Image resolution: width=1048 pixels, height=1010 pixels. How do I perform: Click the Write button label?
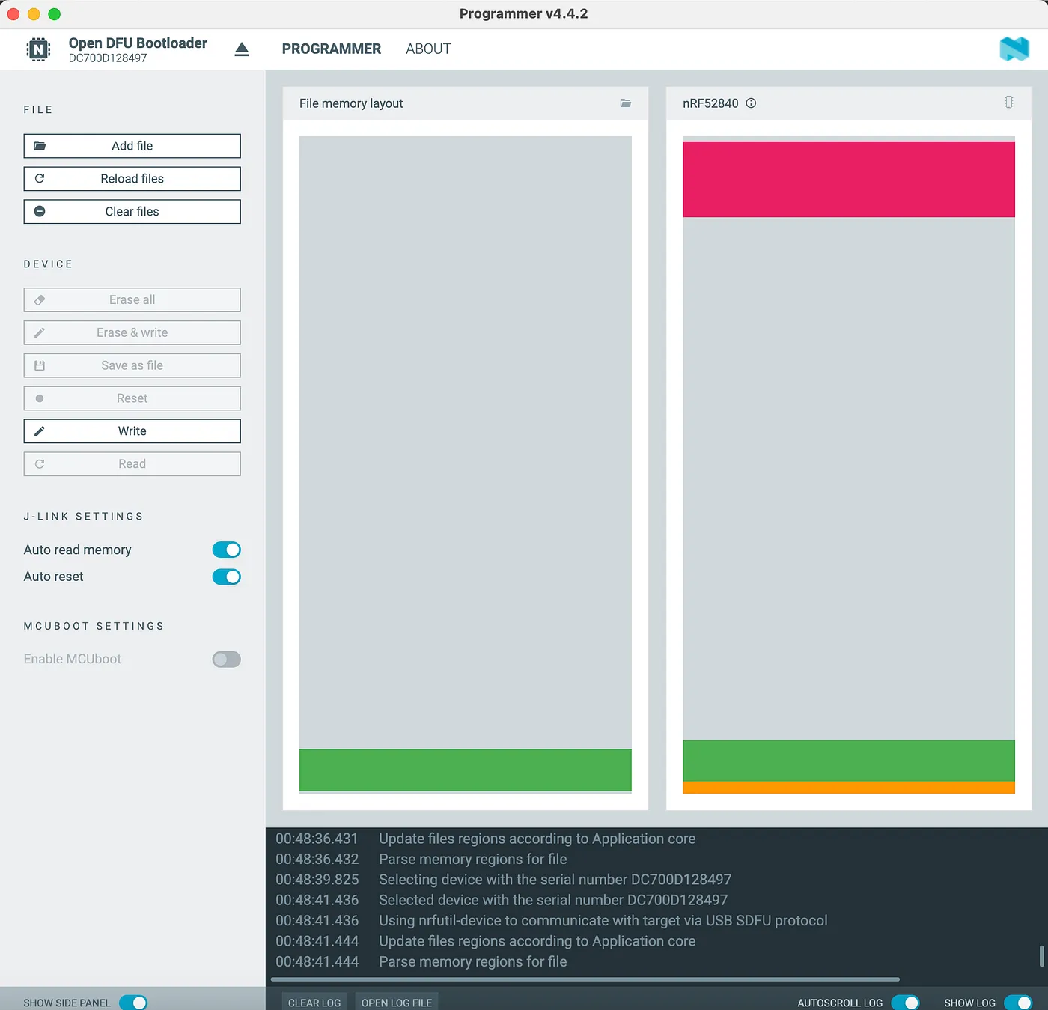[132, 431]
